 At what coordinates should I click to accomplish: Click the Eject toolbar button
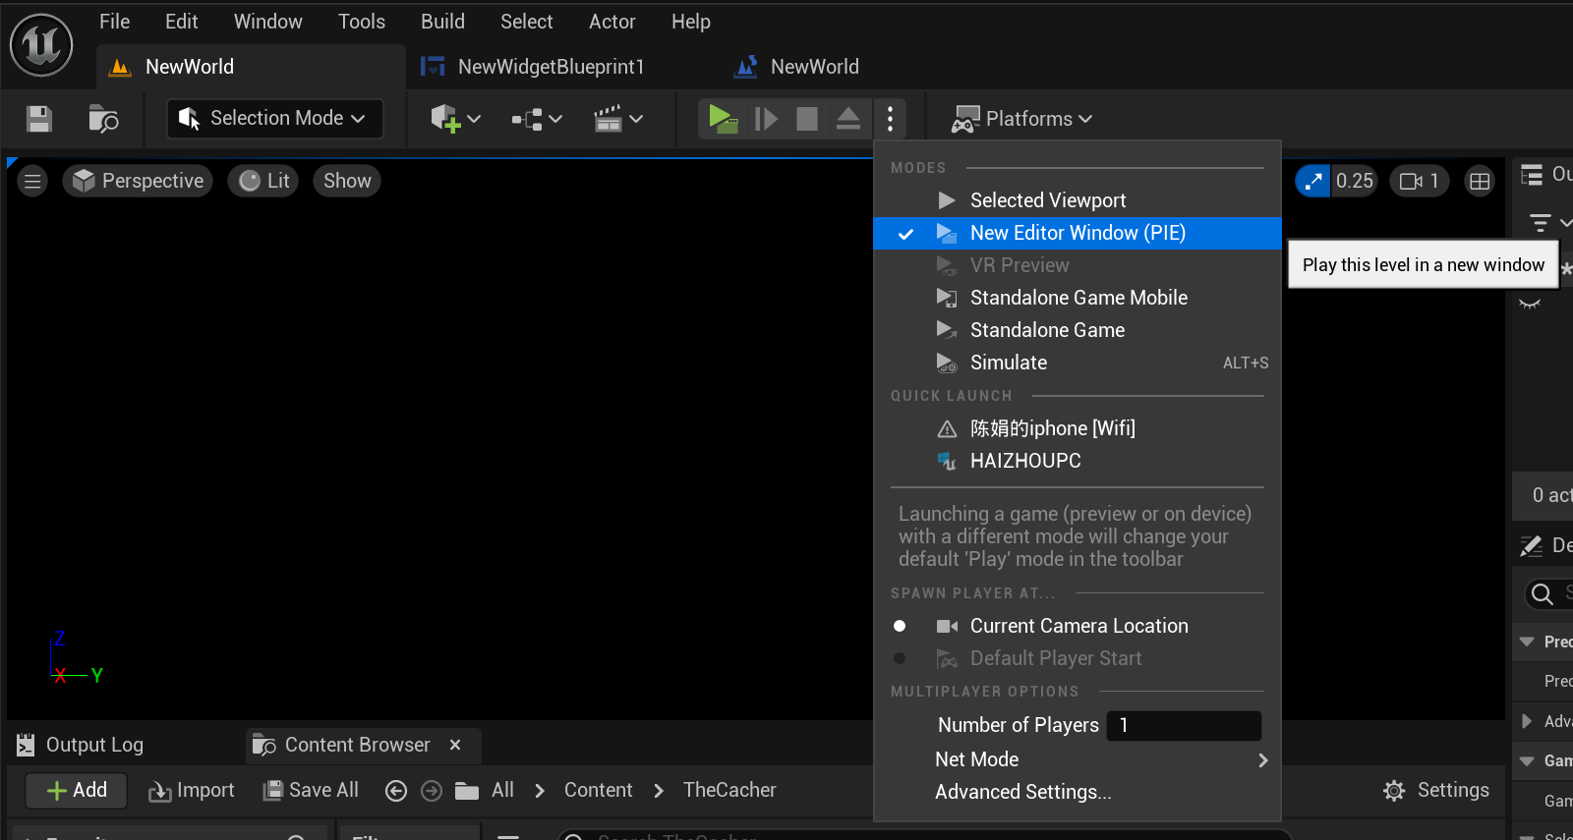click(x=848, y=119)
